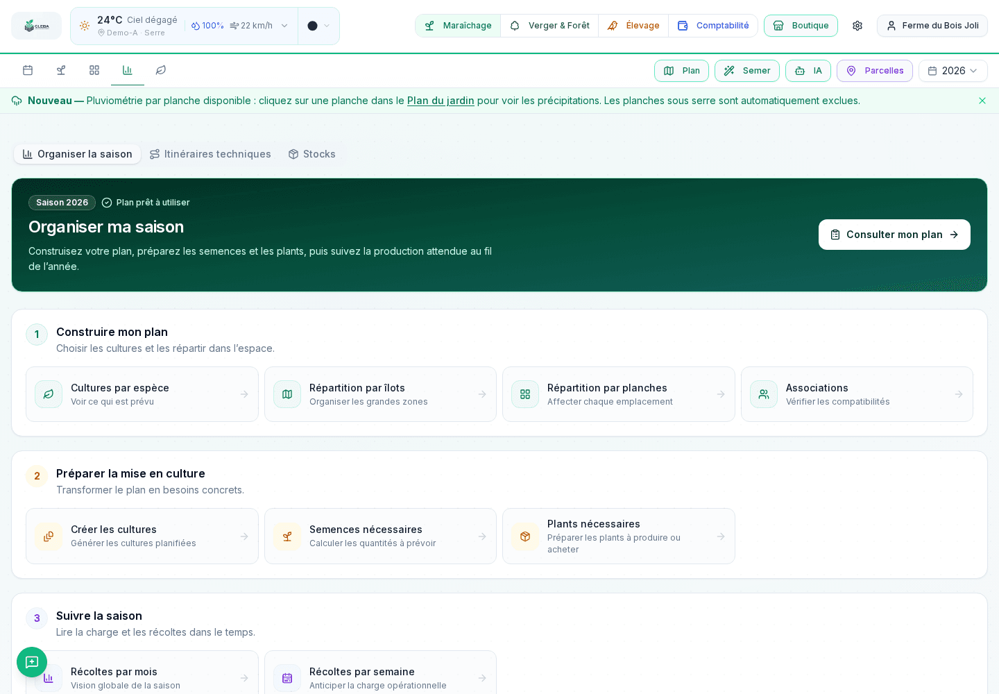This screenshot has height=694, width=999.
Task: Switch to Comptabilité module
Action: tap(713, 26)
